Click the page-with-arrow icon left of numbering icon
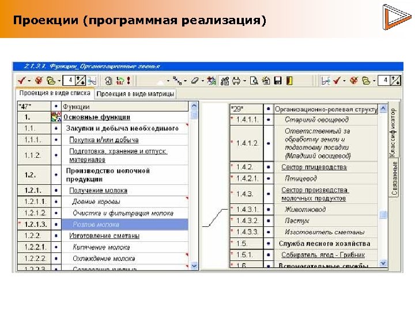This screenshot has width=415, height=311. pyautogui.click(x=108, y=81)
